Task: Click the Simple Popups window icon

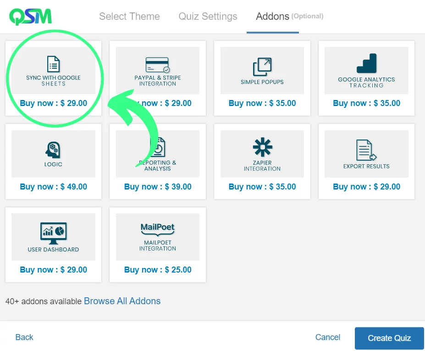Action: coord(262,67)
